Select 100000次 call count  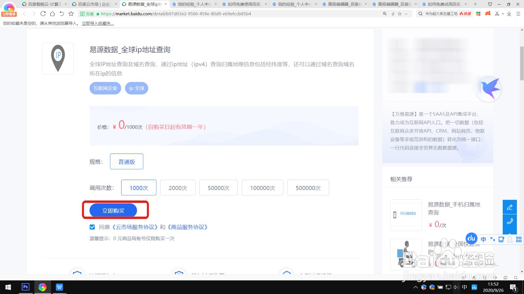click(x=262, y=188)
